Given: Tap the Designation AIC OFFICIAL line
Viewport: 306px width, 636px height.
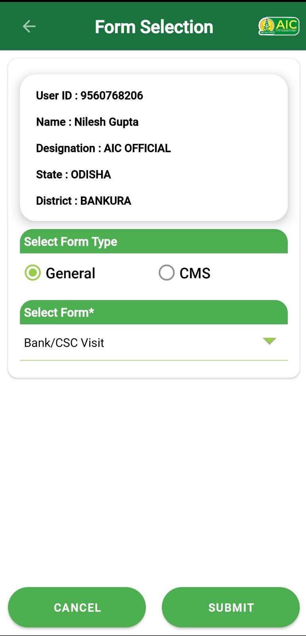Looking at the screenshot, I should [103, 148].
